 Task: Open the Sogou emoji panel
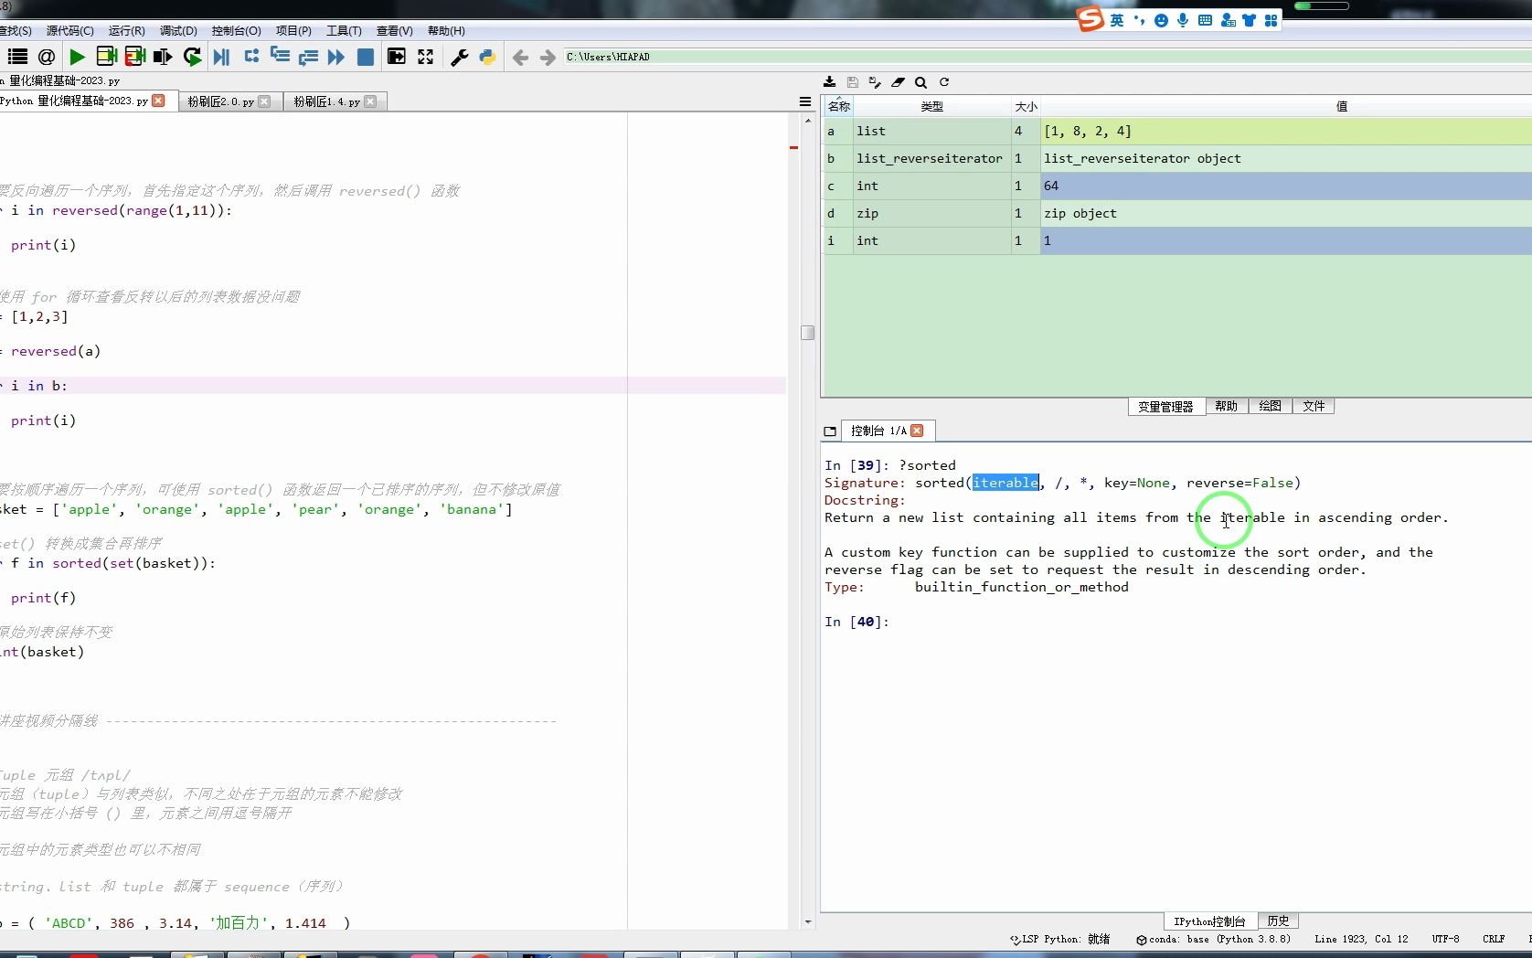[1161, 20]
